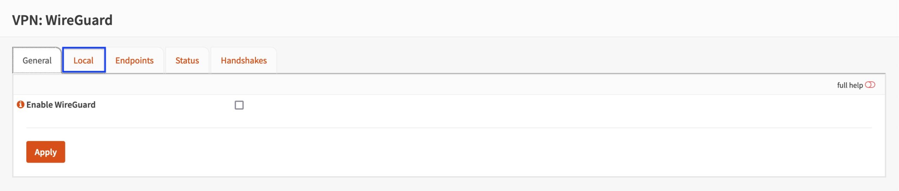Click the VPN: WireGuard page heading
This screenshot has height=191, width=899.
pos(62,20)
